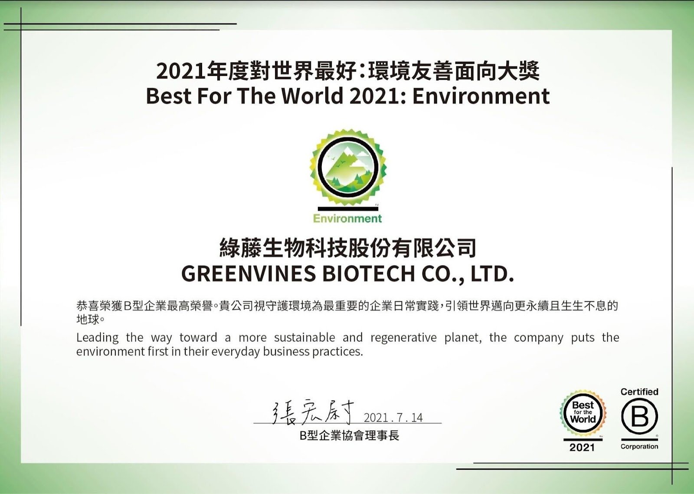Screen dimensions: 694x494
Task: Click the word Certified above the B logo
Action: [639, 392]
